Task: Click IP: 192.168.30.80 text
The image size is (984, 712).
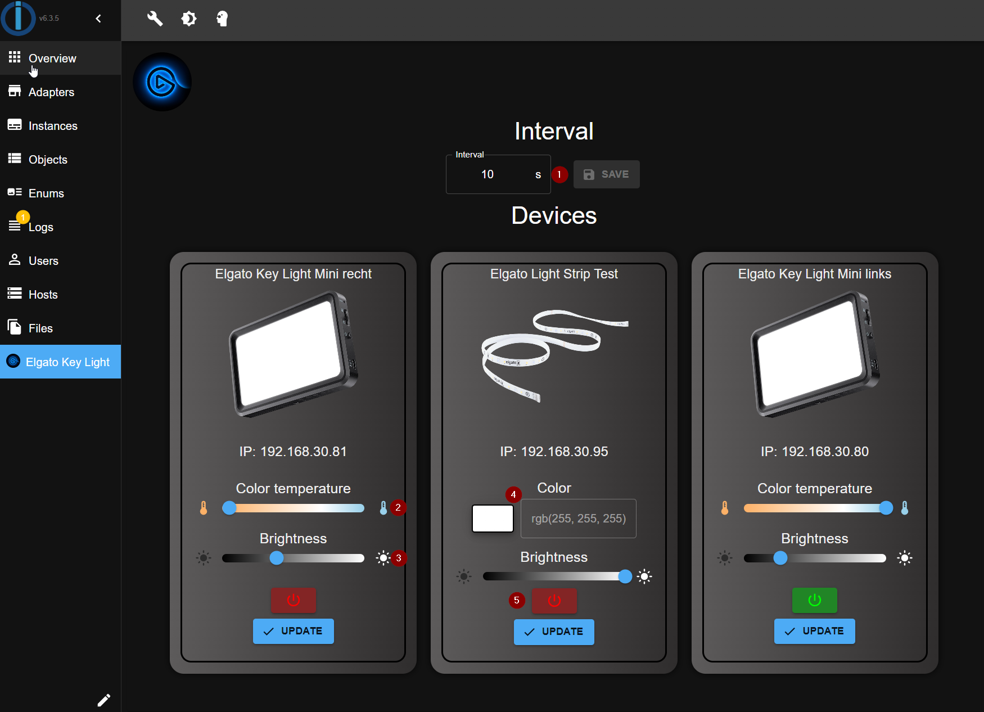Action: tap(815, 452)
